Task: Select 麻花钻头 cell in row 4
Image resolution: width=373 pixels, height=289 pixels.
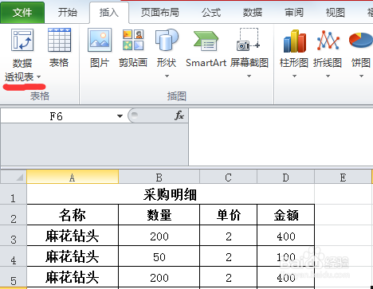Action: pyautogui.click(x=73, y=256)
